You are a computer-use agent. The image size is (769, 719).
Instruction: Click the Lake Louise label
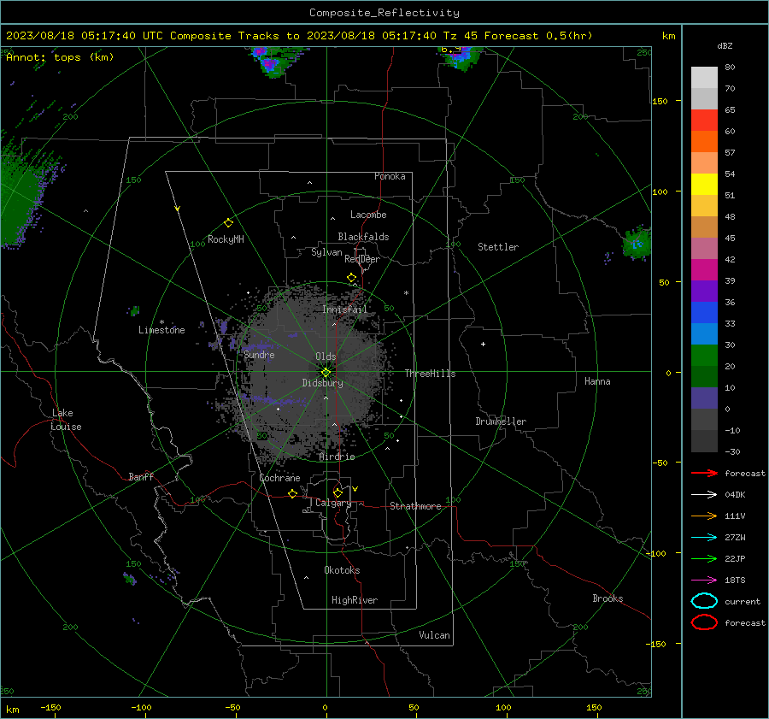pos(66,420)
